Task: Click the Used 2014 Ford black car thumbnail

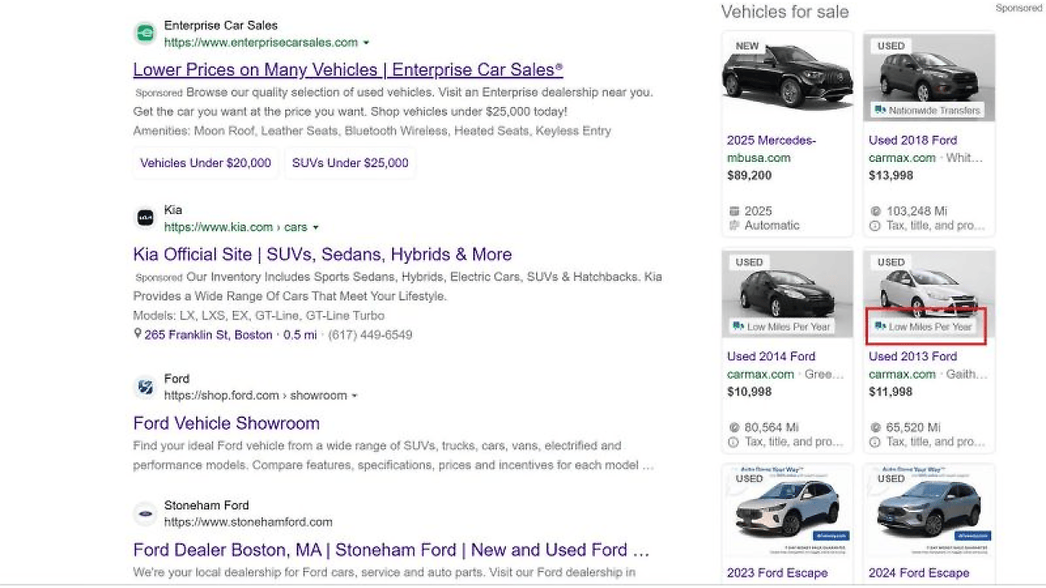Action: tap(787, 294)
